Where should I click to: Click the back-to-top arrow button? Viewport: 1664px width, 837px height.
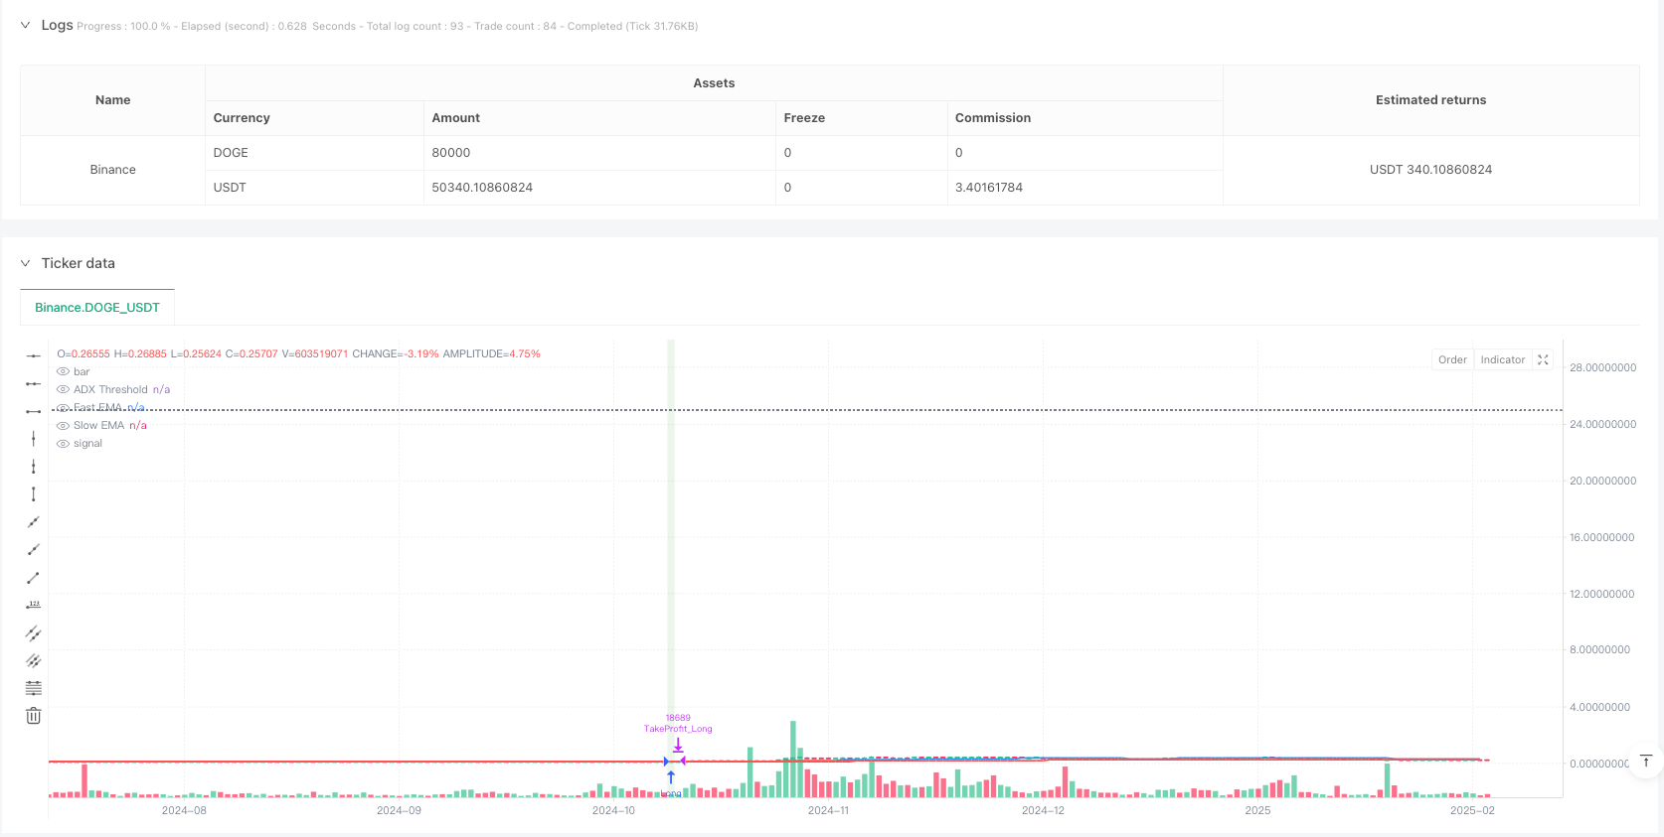pos(1645,762)
